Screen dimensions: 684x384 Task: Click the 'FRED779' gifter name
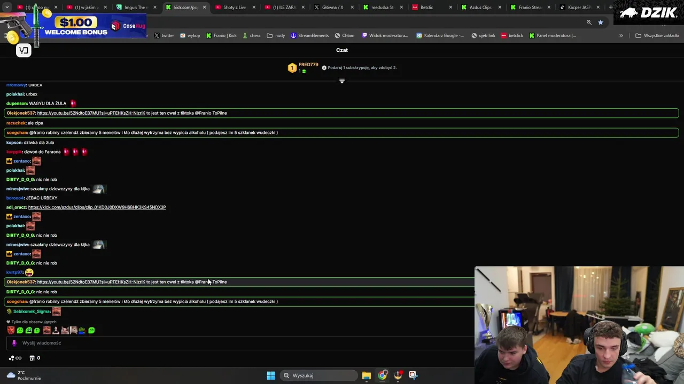308,65
